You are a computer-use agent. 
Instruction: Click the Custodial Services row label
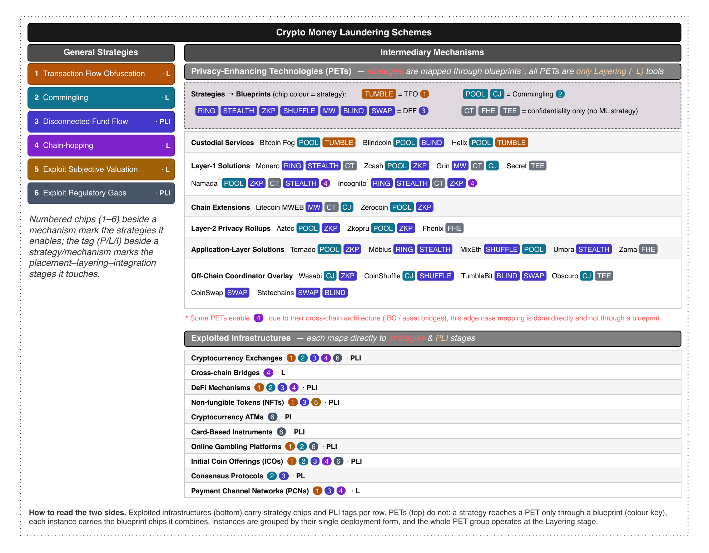point(222,143)
